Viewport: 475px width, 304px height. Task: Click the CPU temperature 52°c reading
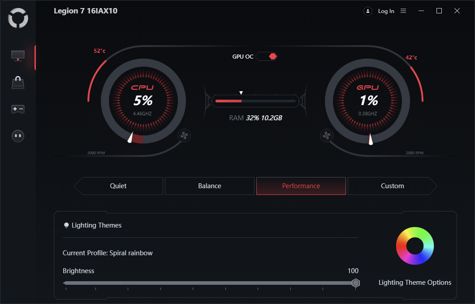[x=99, y=51]
